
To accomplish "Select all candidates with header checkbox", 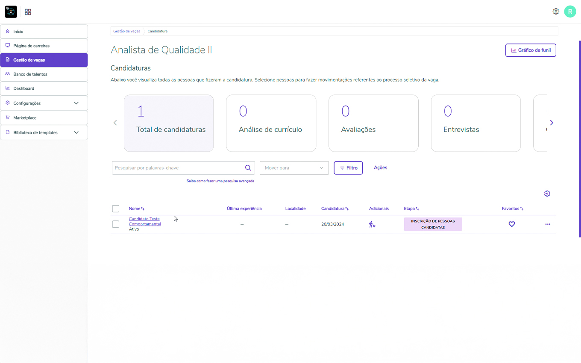I will pos(116,209).
